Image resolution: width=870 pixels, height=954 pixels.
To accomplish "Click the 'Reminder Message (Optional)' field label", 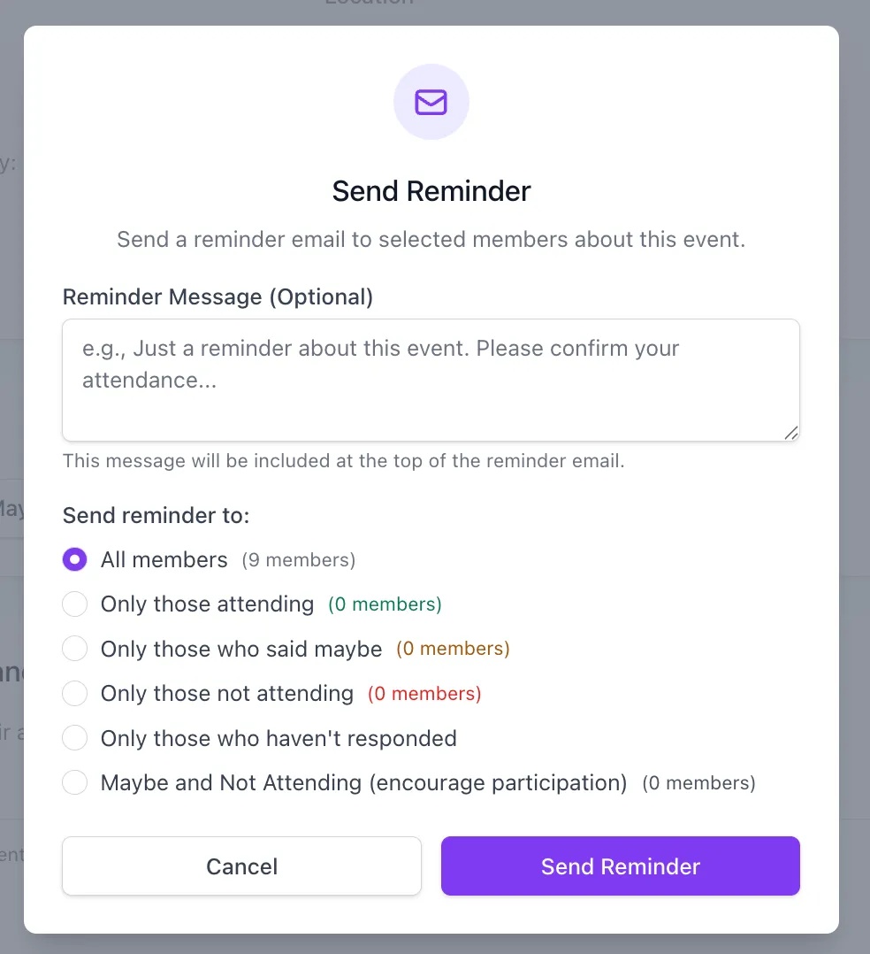I will [x=217, y=297].
